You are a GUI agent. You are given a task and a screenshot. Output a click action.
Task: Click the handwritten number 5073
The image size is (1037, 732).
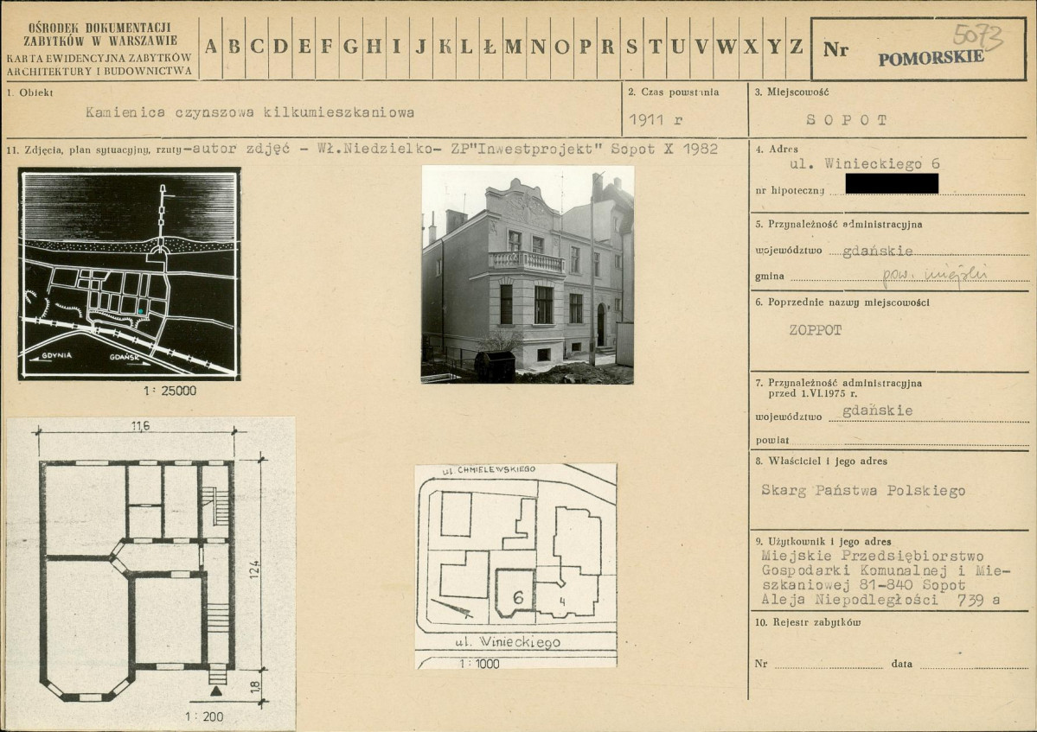pos(977,36)
